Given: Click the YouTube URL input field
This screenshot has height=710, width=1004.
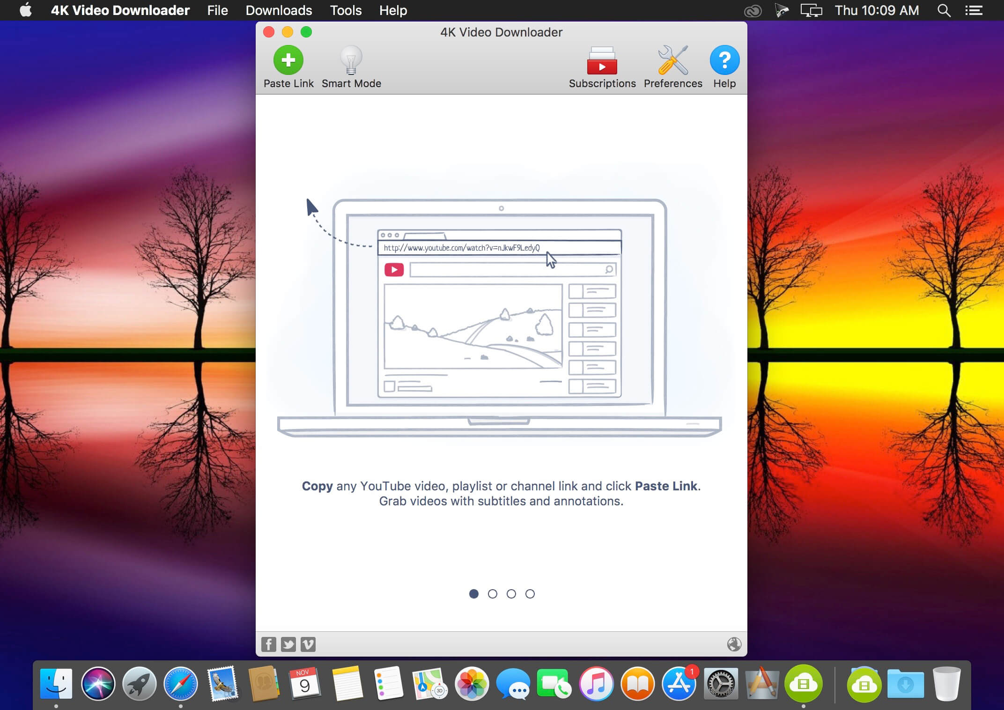Looking at the screenshot, I should (499, 247).
